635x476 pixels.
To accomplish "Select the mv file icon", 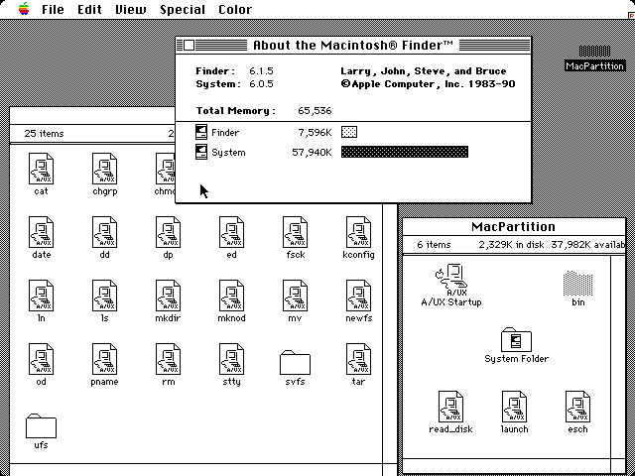I will coord(296,296).
